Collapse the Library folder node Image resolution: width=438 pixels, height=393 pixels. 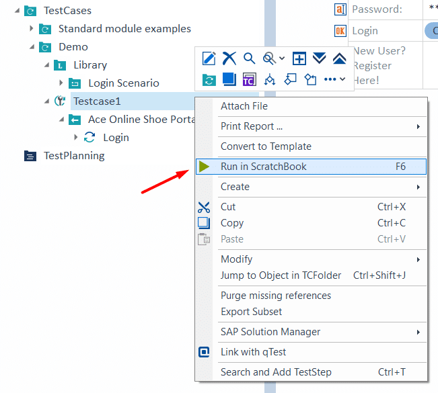coord(46,65)
